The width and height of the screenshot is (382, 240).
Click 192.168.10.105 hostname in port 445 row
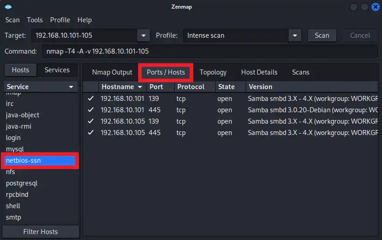[123, 133]
